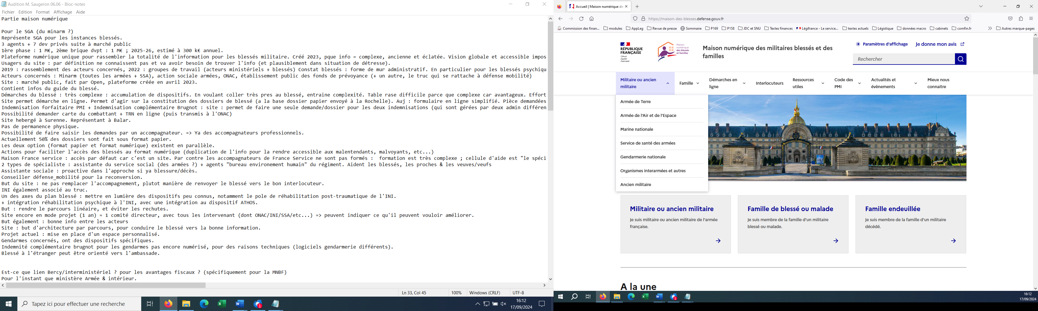1038x311 pixels.
Task: Open a new browser tab with the plus icon
Action: coord(637,6)
